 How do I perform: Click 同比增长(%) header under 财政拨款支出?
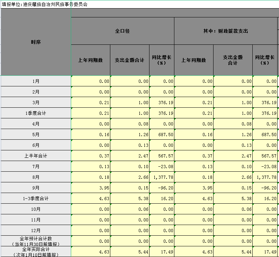pyautogui.click(x=265, y=60)
